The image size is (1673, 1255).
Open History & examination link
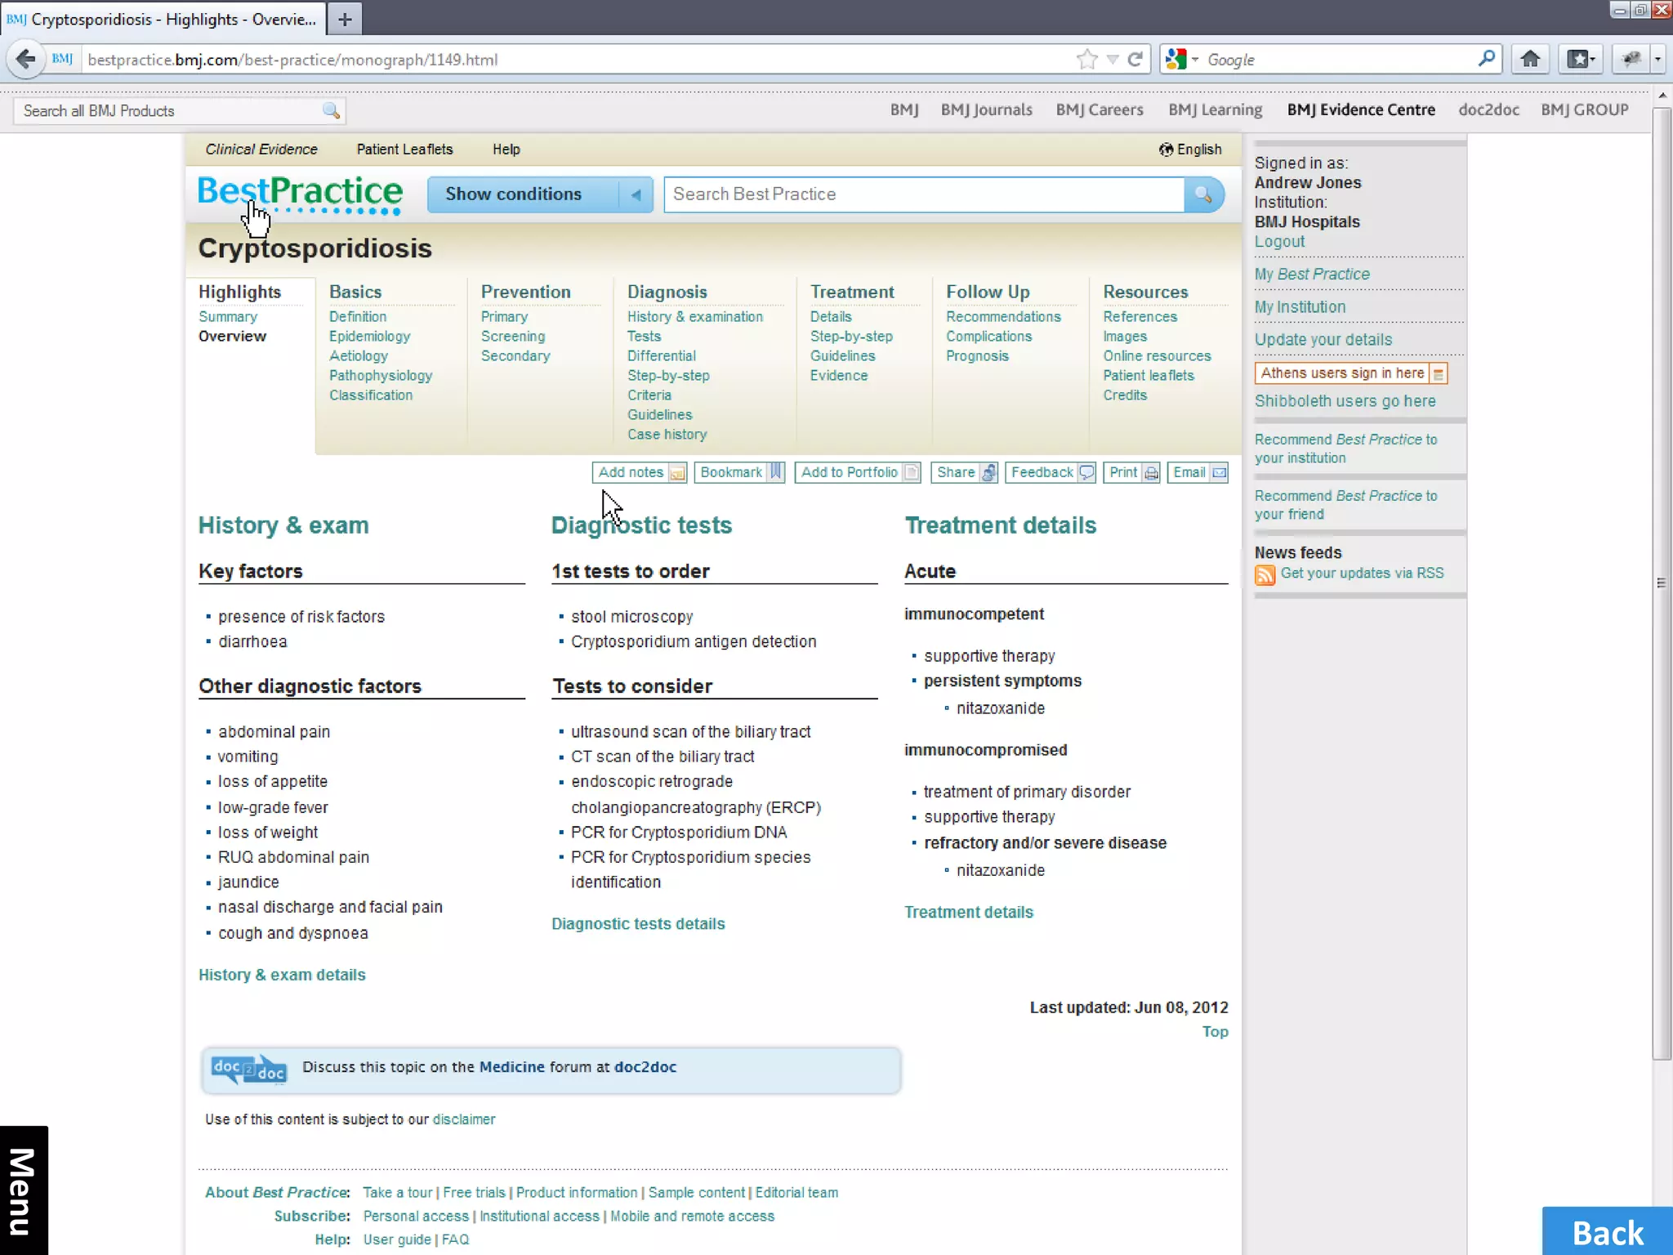(x=695, y=316)
